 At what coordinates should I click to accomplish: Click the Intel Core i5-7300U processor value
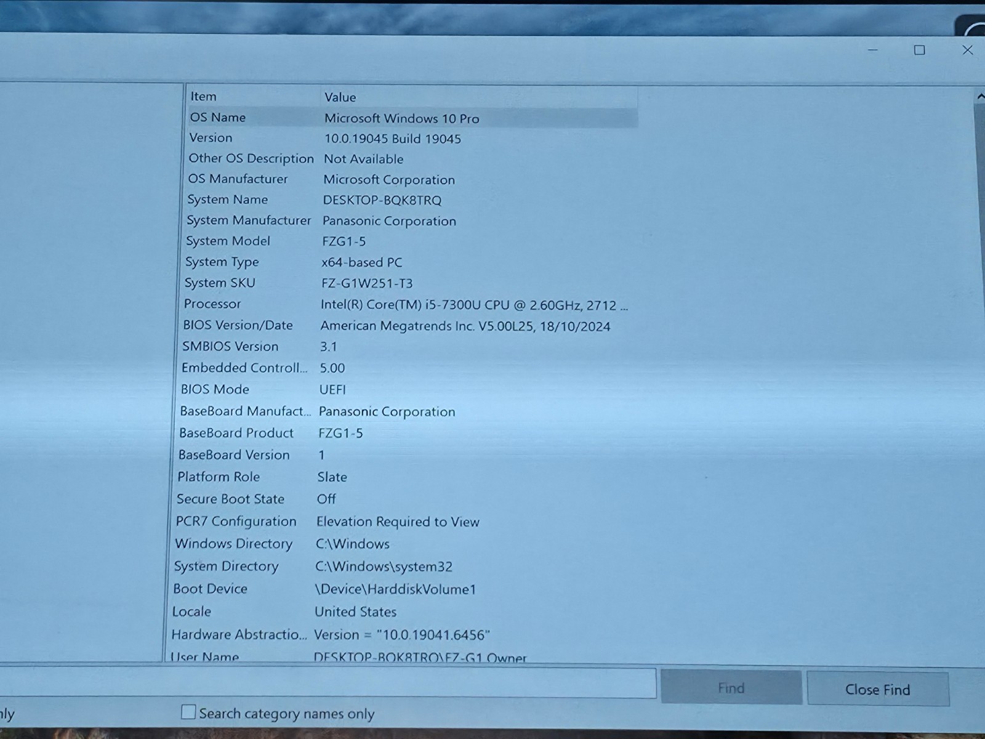(x=475, y=305)
